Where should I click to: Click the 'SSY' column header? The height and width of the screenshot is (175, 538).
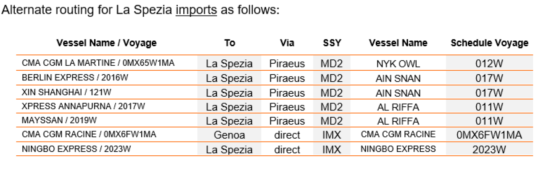tap(332, 43)
